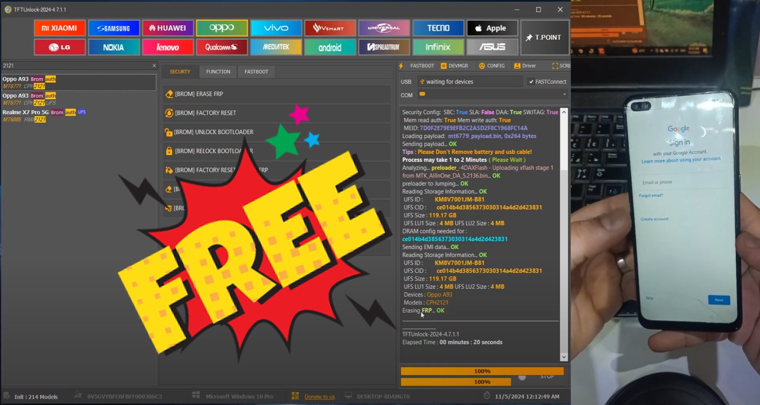The width and height of the screenshot is (760, 405).
Task: Switch to the Vivo brand
Action: point(276,28)
